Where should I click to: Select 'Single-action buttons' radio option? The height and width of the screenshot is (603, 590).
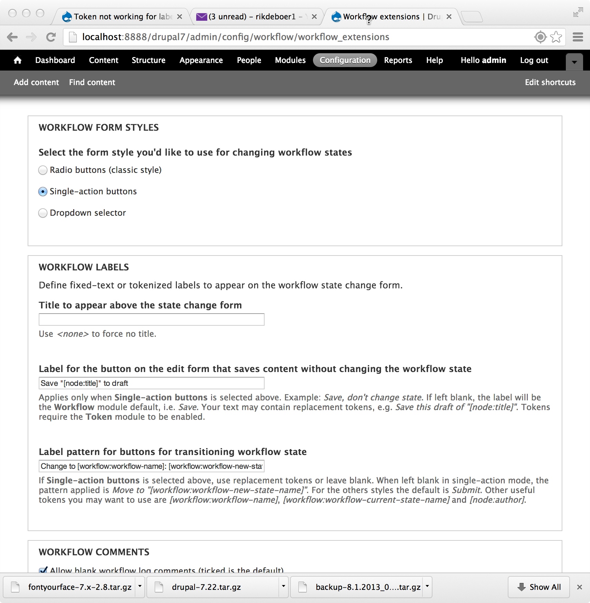click(43, 192)
